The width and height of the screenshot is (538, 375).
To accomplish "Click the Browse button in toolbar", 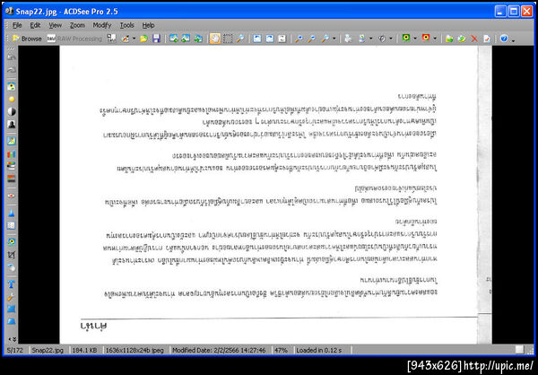I will (x=27, y=39).
